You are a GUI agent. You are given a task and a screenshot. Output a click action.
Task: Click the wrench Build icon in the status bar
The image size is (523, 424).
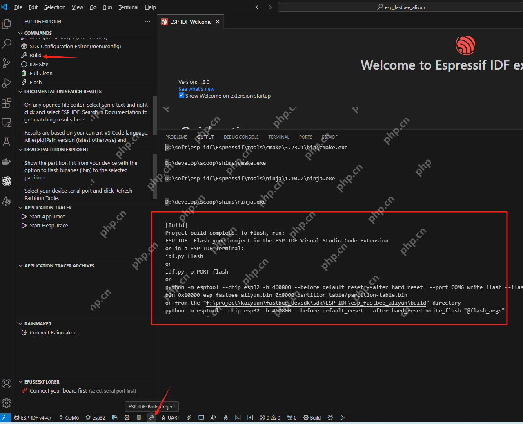pos(151,417)
